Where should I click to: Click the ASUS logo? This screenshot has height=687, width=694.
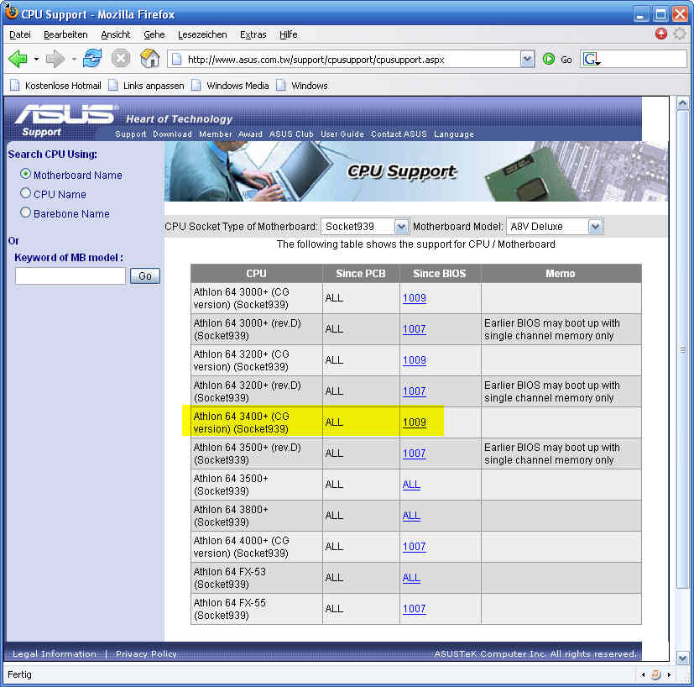pos(65,114)
